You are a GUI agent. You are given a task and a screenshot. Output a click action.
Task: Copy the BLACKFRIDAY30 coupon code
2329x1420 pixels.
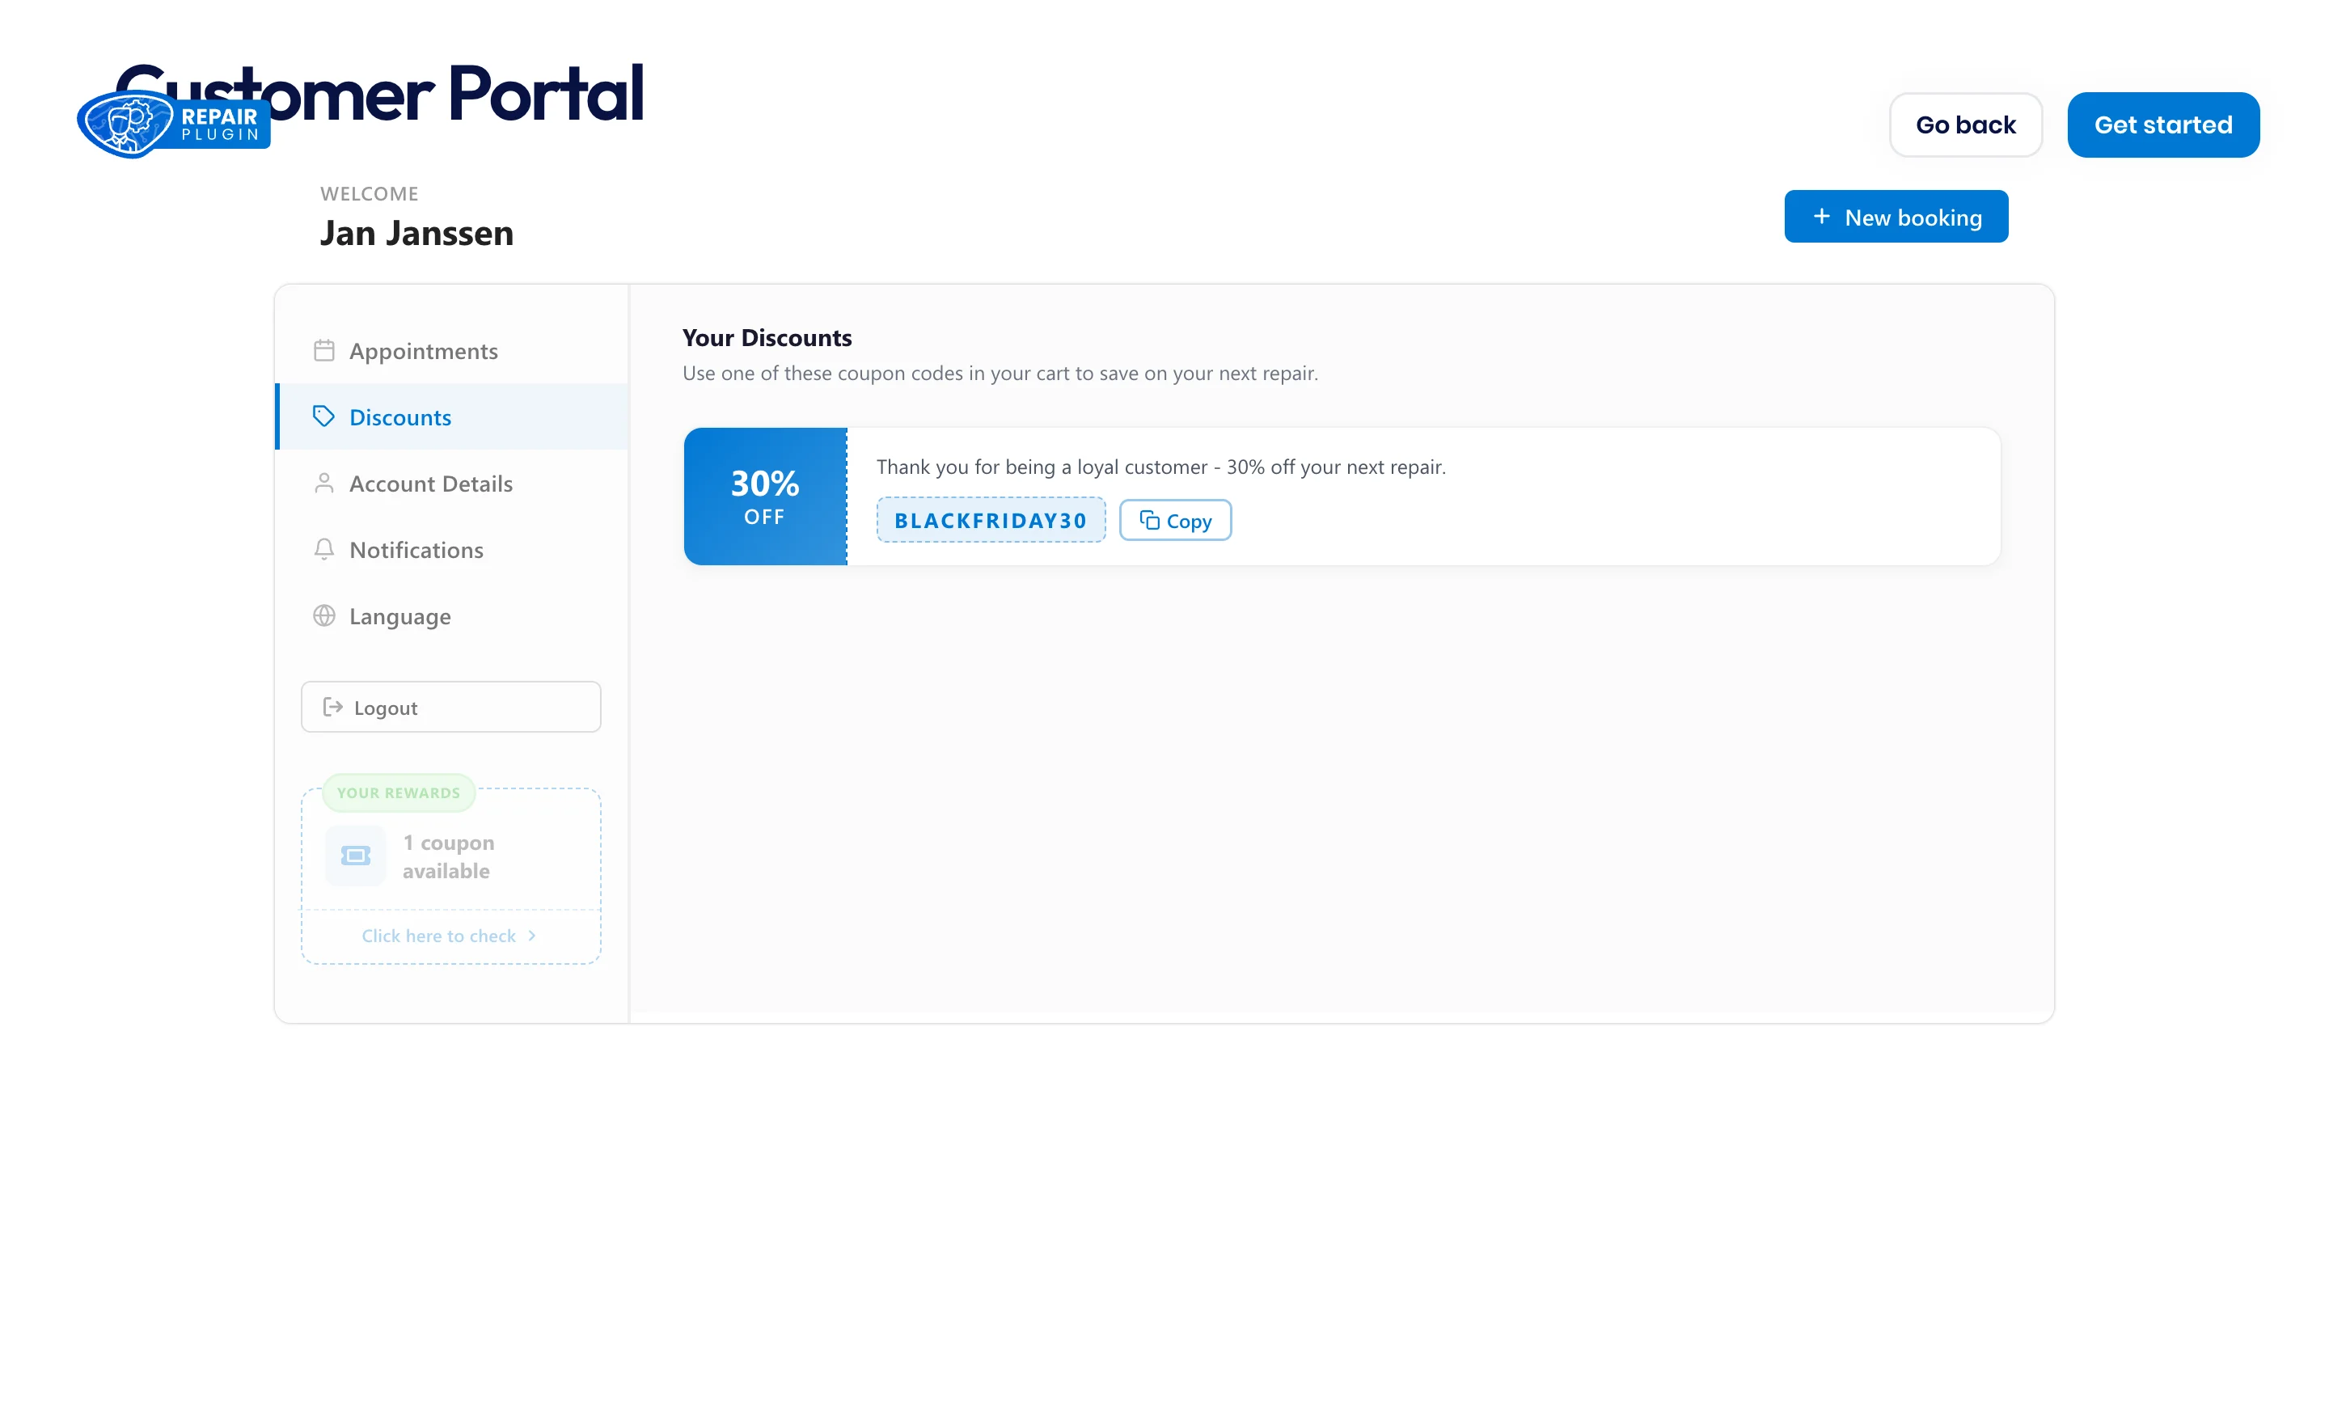[x=1175, y=520]
